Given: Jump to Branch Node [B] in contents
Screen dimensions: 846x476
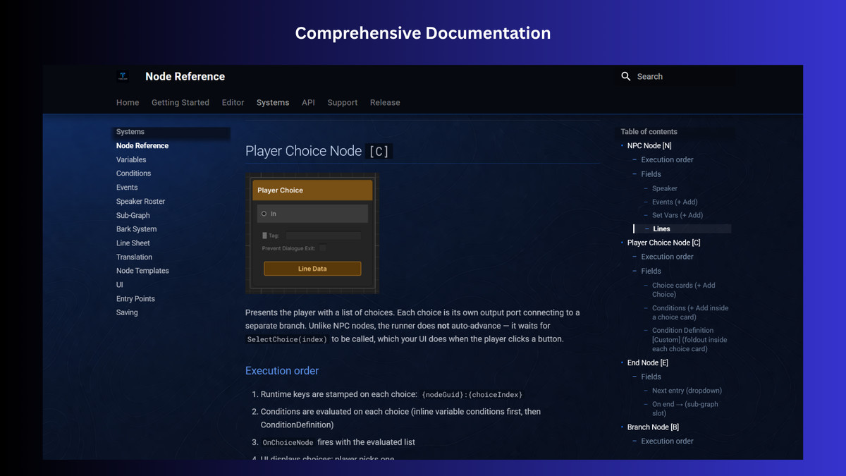Looking at the screenshot, I should [653, 427].
